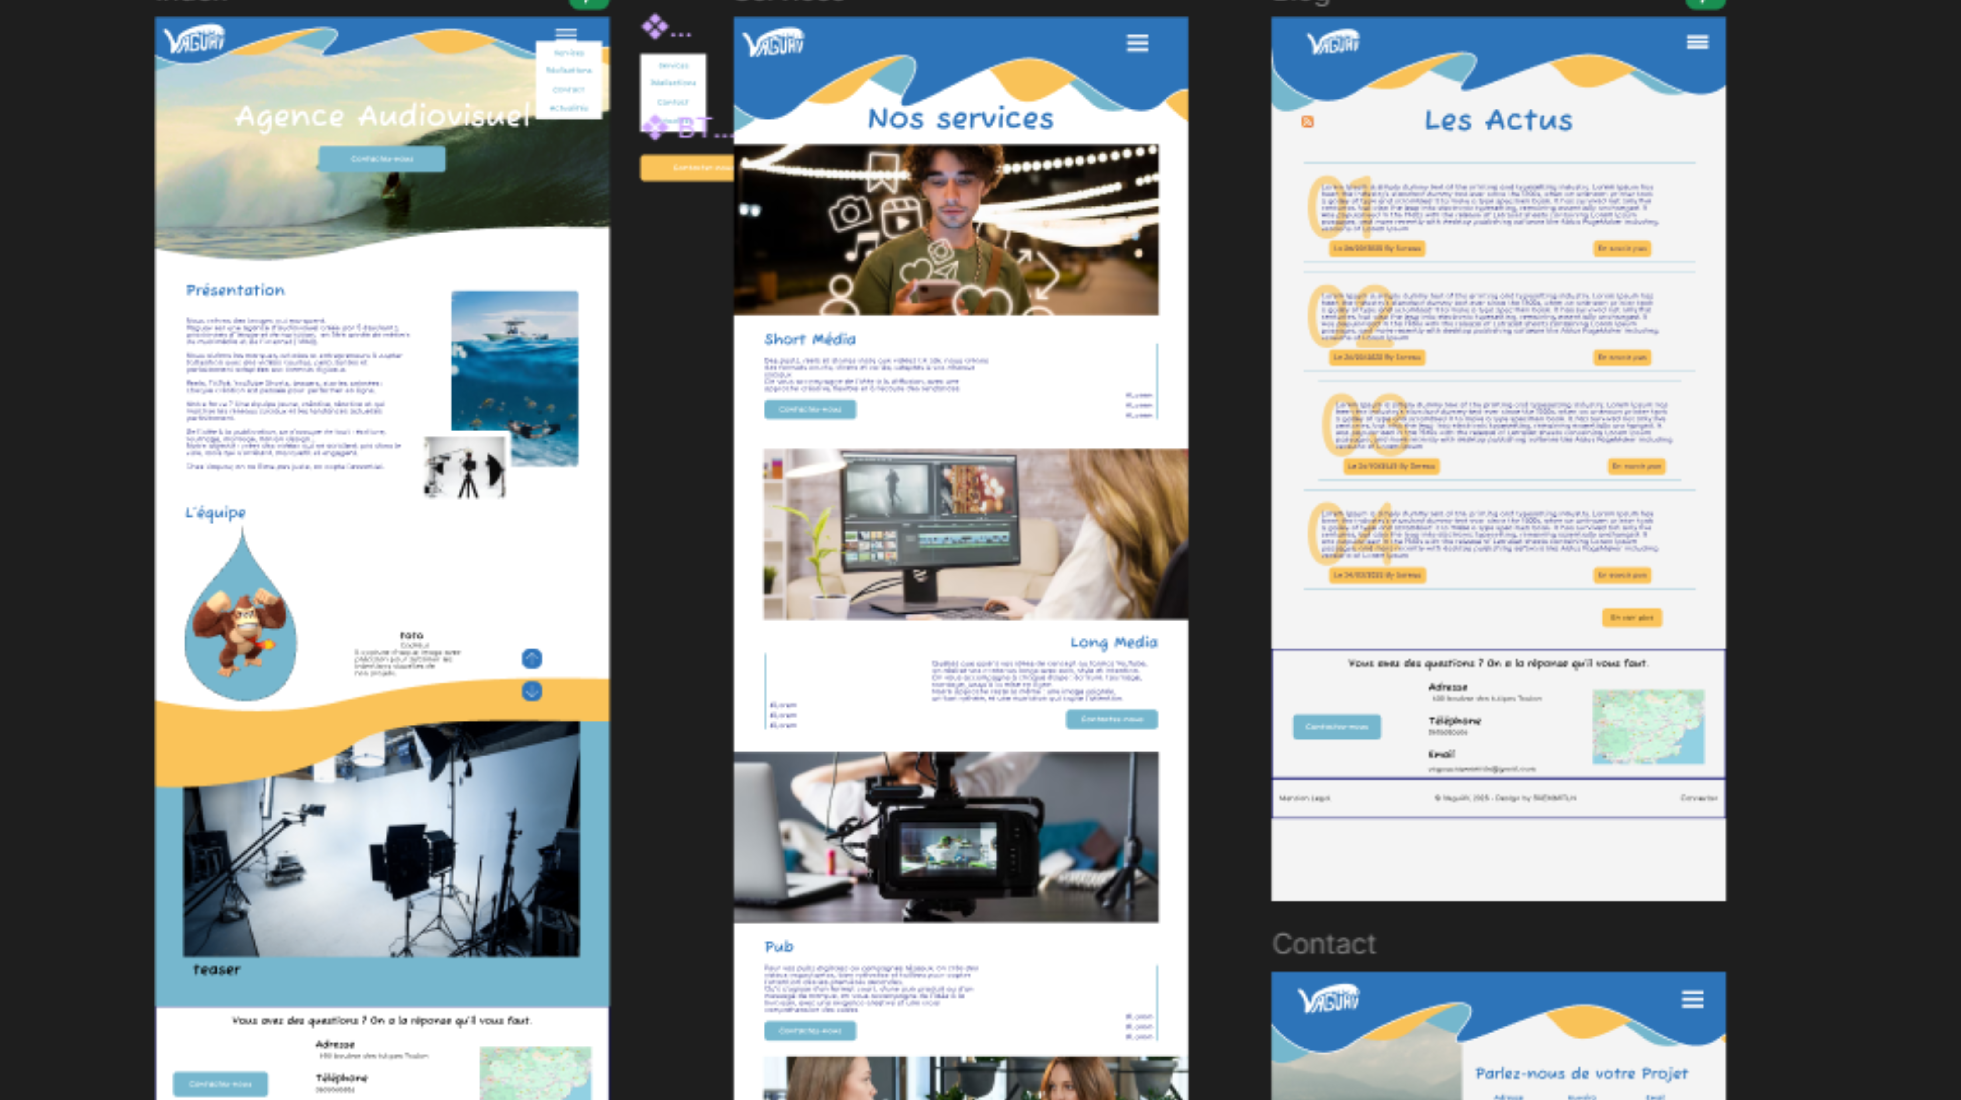Click purple component icon above menu component
Viewport: 1961px width, 1100px height.
[654, 27]
